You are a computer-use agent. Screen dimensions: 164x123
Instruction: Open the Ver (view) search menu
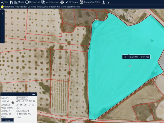click(x=4, y=2)
